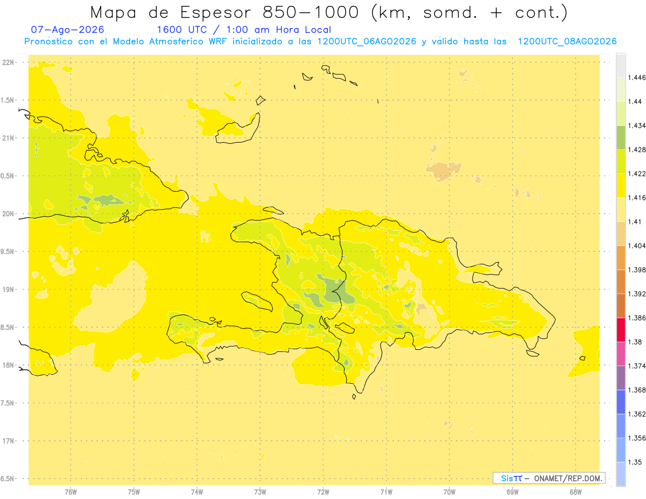Click the "76W" longitude label

click(71, 492)
